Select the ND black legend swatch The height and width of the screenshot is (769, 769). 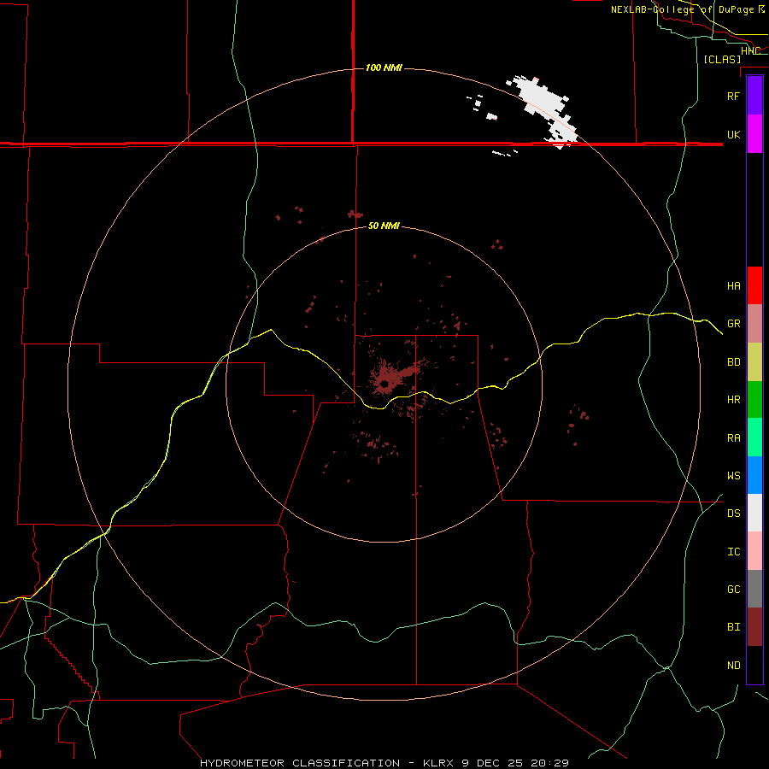pyautogui.click(x=754, y=665)
